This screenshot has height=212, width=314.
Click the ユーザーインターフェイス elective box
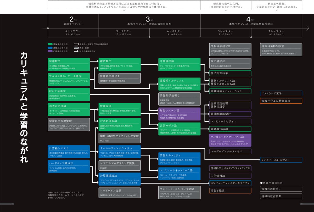pos(230,151)
